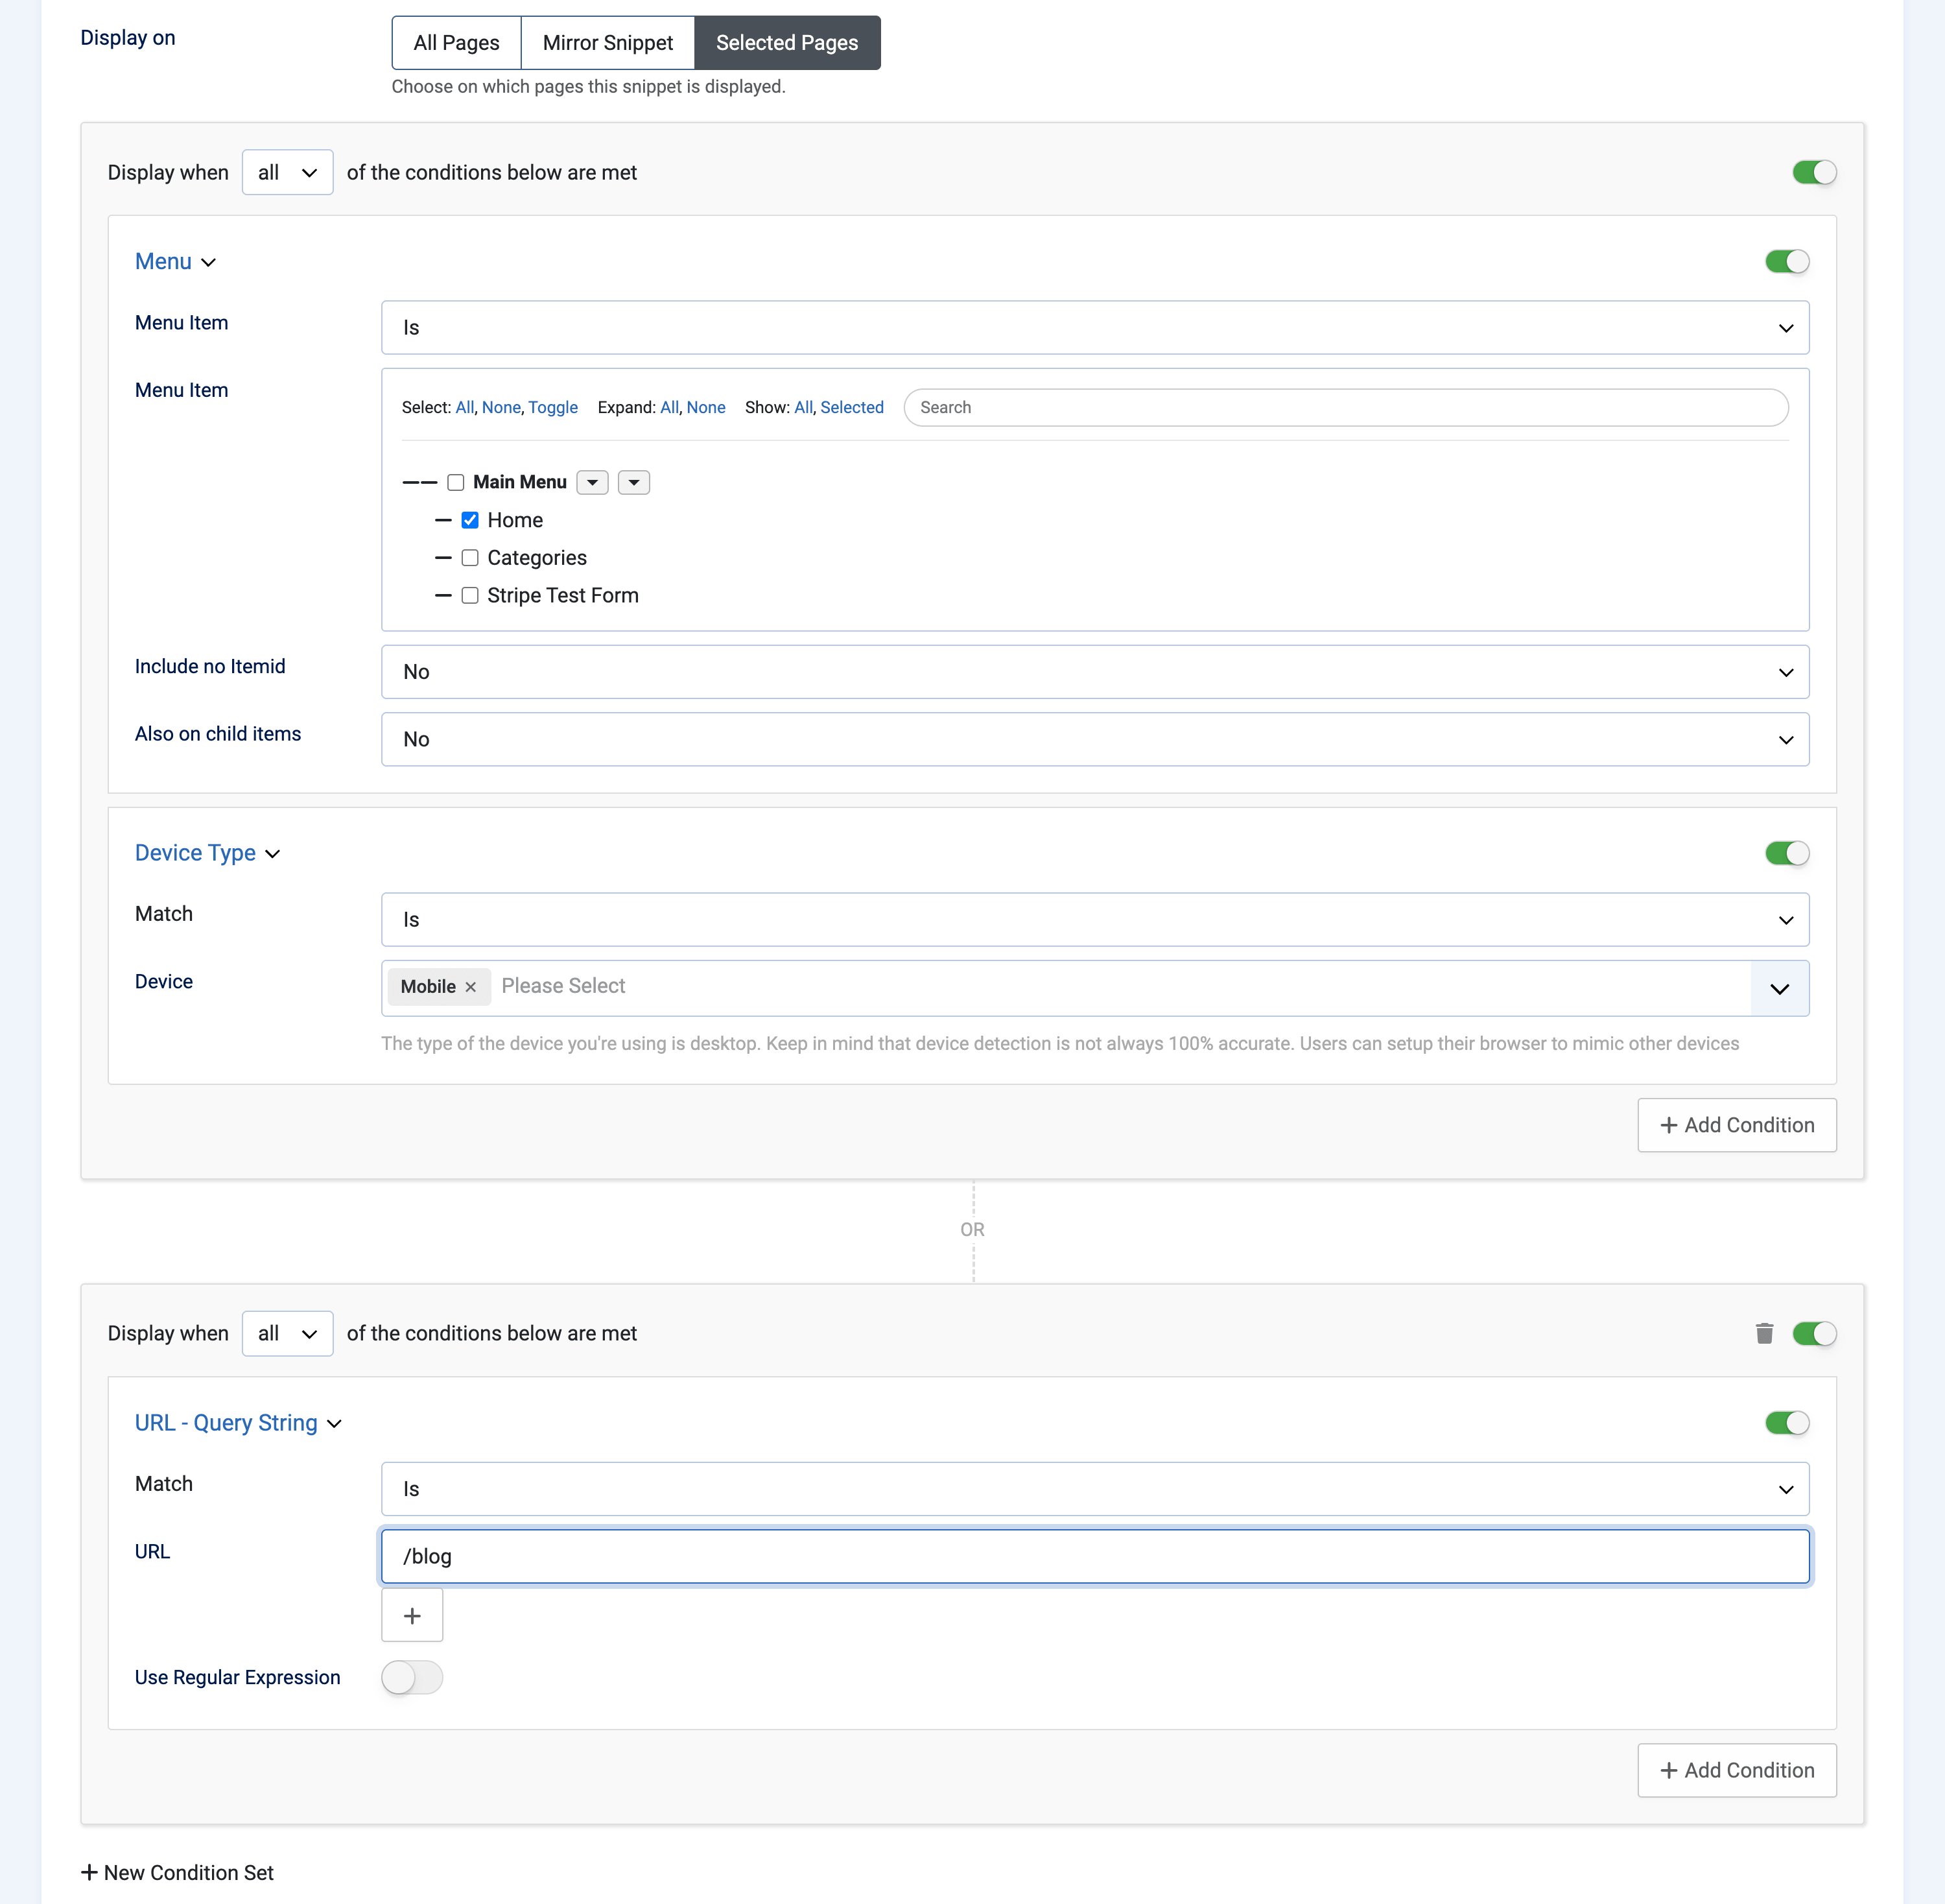Check the Stripe Test Form item

point(470,596)
